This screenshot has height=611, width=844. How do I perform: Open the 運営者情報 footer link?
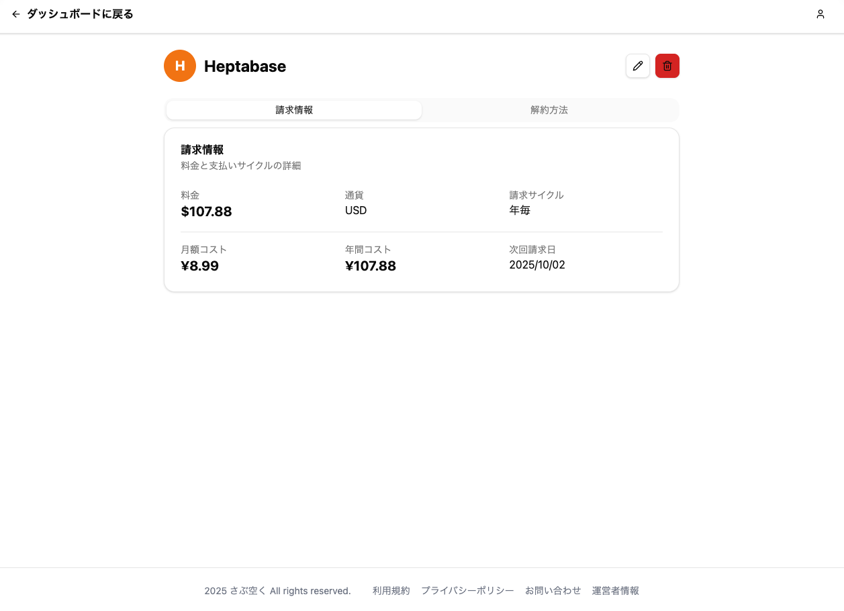click(x=616, y=591)
